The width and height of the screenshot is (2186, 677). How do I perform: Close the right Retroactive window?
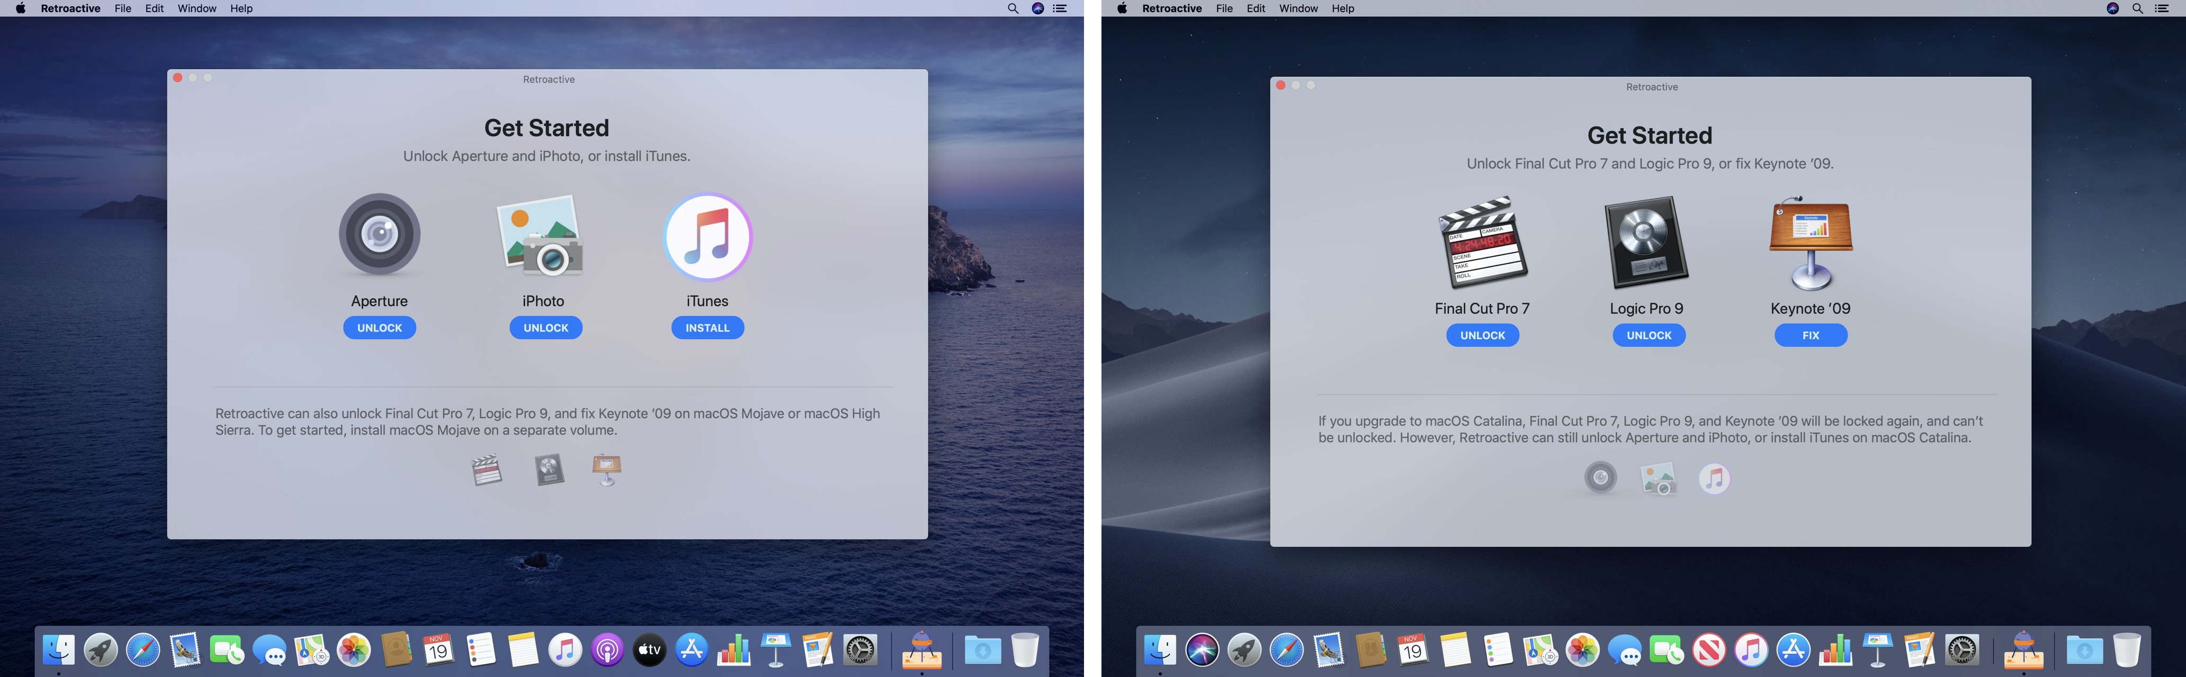coord(1280,86)
